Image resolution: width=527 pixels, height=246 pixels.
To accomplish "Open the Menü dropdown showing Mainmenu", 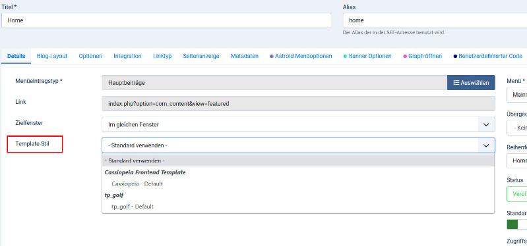I will (x=517, y=95).
